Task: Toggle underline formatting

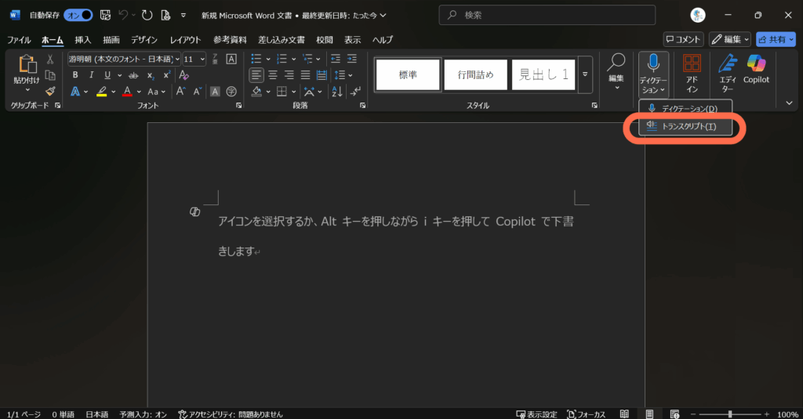Action: click(x=107, y=75)
